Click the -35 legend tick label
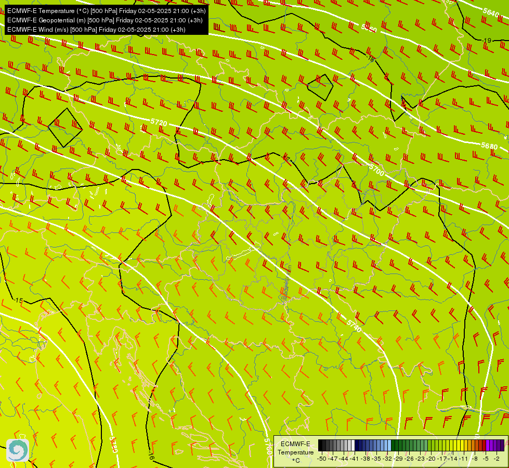The image size is (509, 468). coord(376,459)
